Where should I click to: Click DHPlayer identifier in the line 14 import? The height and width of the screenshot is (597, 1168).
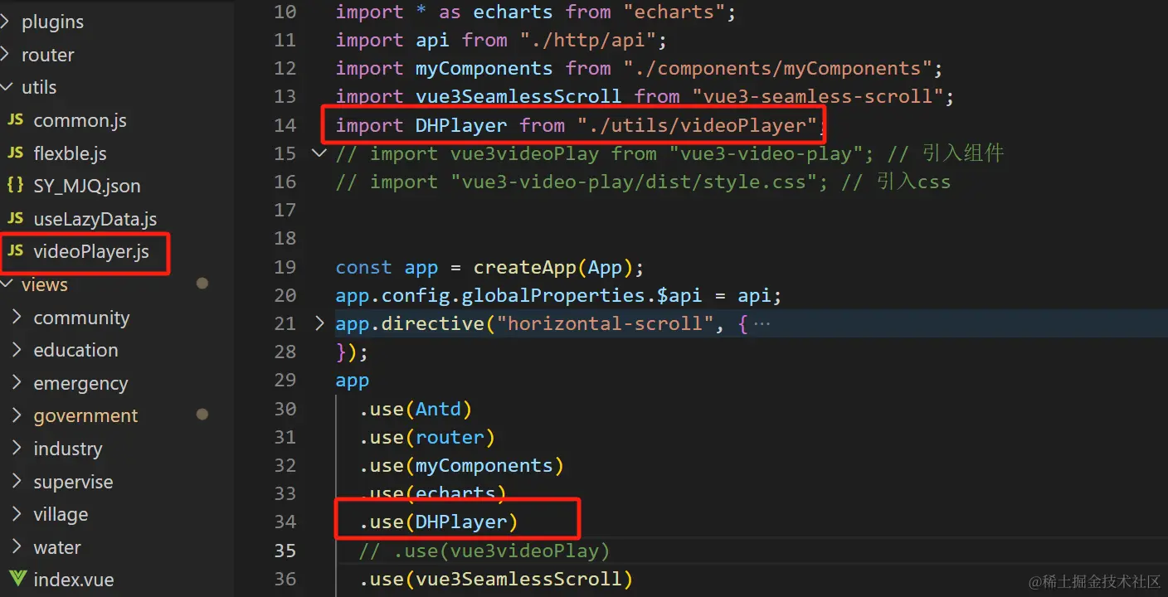click(461, 125)
